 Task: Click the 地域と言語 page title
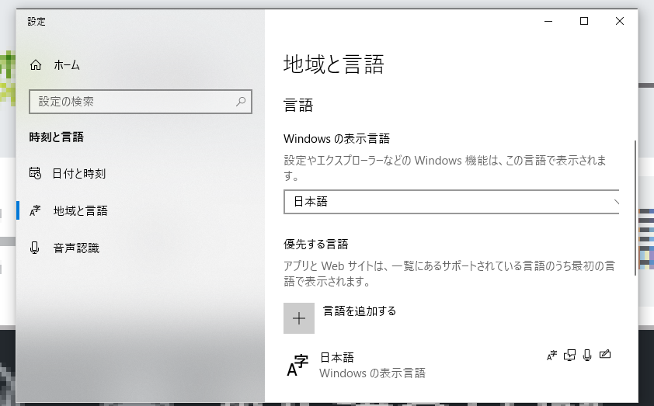[334, 64]
